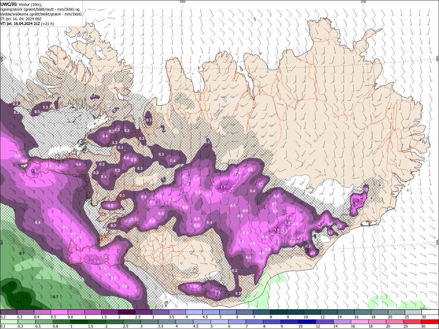
Task: Click the violet 12–14 lower legend swatch
Action: pos(325,322)
